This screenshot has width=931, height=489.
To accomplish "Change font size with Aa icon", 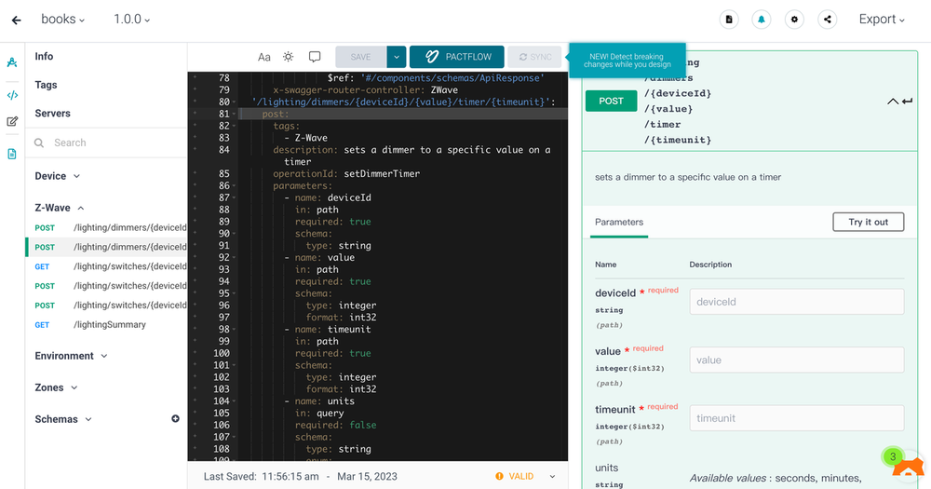I will 264,57.
